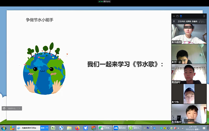Select 宁凯's video tile
The width and height of the screenshot is (209, 131).
pos(189,94)
